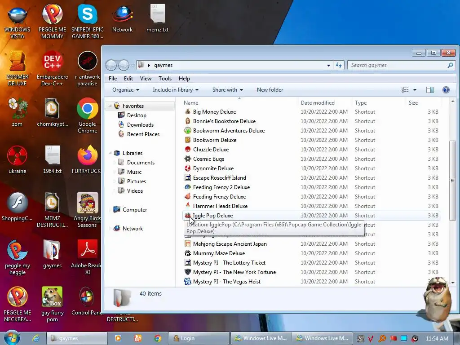
Task: Open the address bar history dropdown
Action: (328, 66)
